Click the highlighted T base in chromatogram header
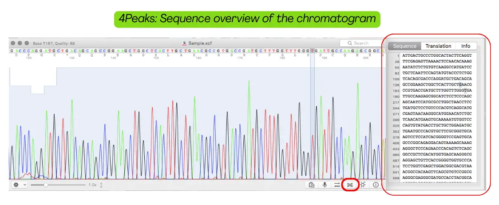Screen dimensions: 499x205 (312, 50)
